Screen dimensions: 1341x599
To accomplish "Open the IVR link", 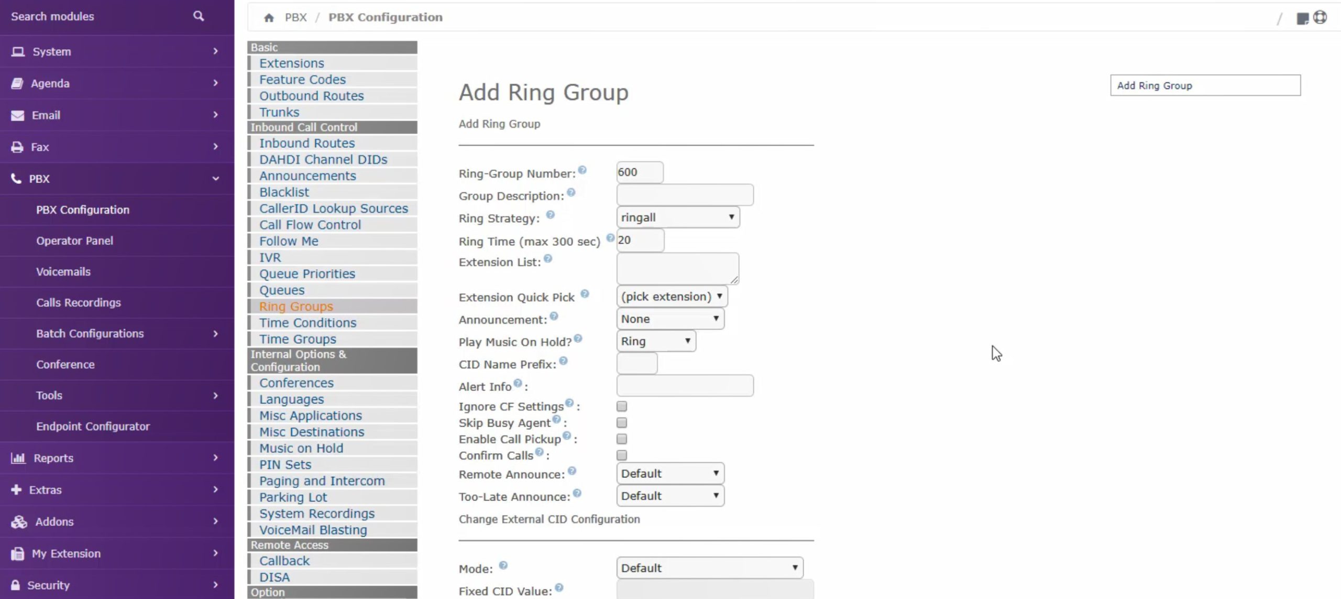I will (x=270, y=258).
